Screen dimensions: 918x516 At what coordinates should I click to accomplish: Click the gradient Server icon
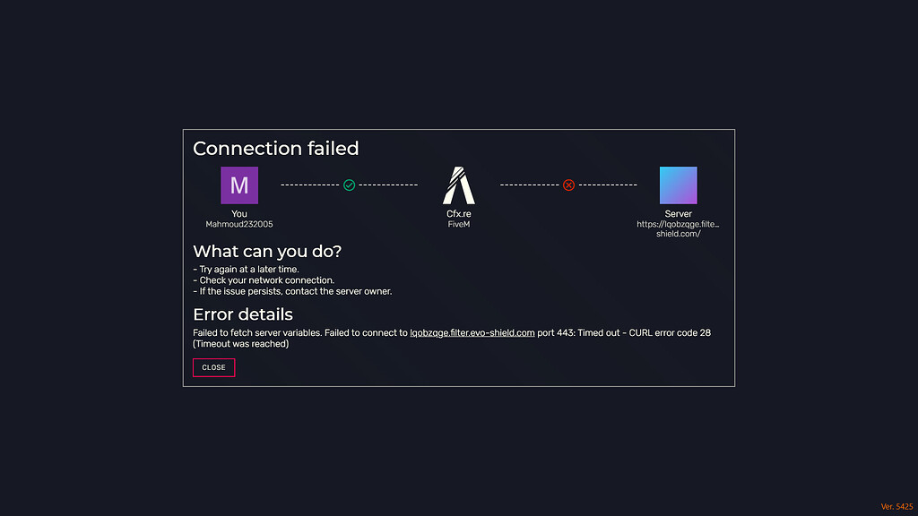click(678, 185)
